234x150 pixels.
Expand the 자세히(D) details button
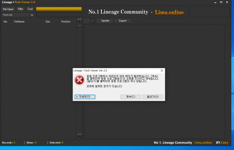tap(85, 97)
